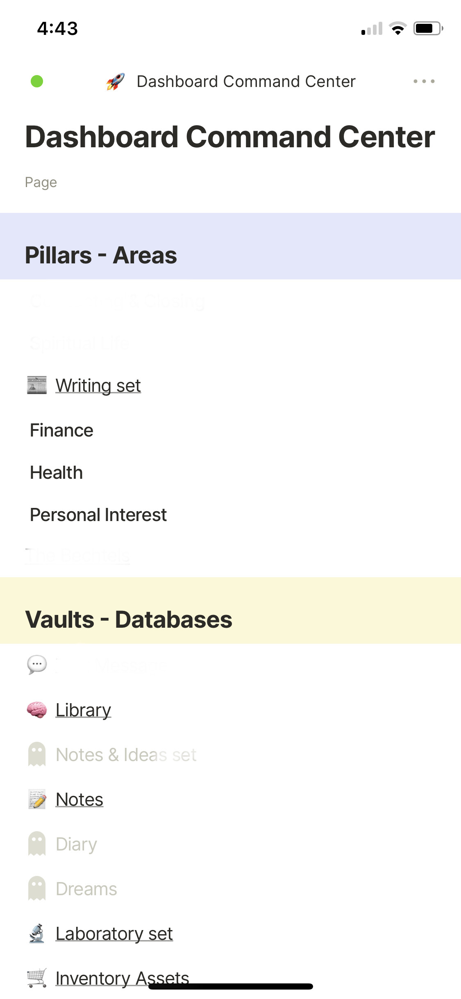This screenshot has width=461, height=999.
Task: Tap the microscope icon beside Laboratory set
Action: coord(37,933)
